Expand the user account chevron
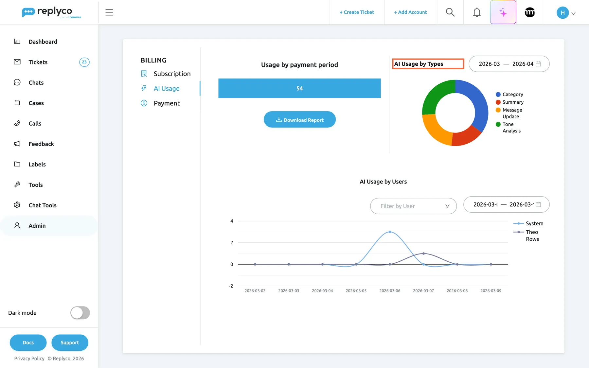 573,13
